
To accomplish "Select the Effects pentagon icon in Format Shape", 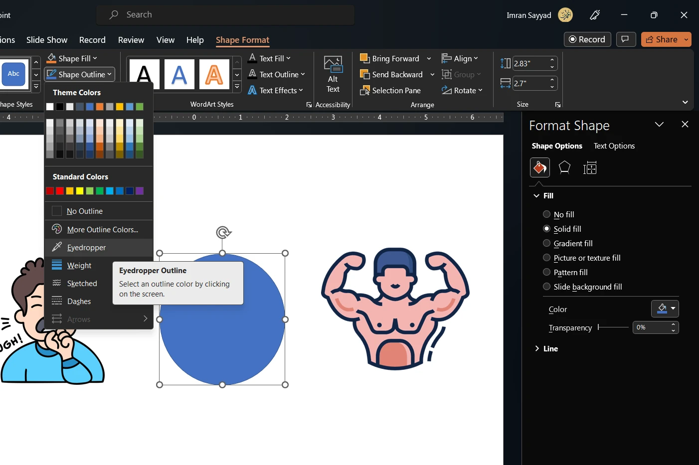I will [x=564, y=168].
